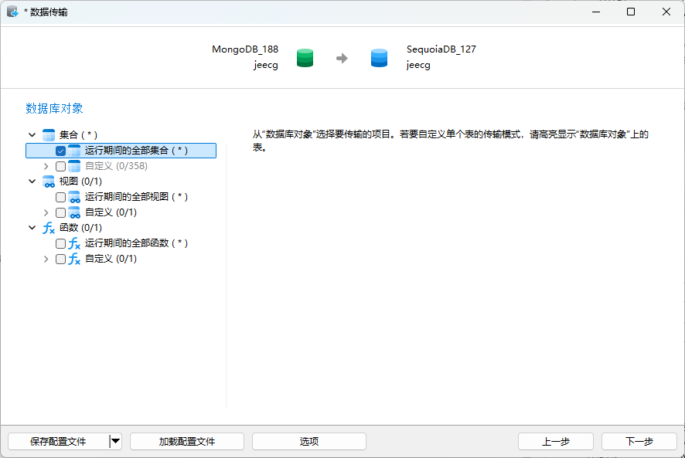The height and width of the screenshot is (458, 685).
Task: Click the green MongoDB source database icon
Action: coord(305,58)
